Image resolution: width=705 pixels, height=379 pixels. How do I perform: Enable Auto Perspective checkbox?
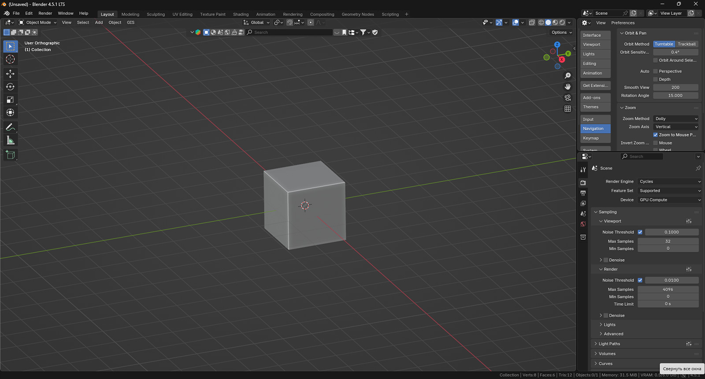(x=655, y=71)
